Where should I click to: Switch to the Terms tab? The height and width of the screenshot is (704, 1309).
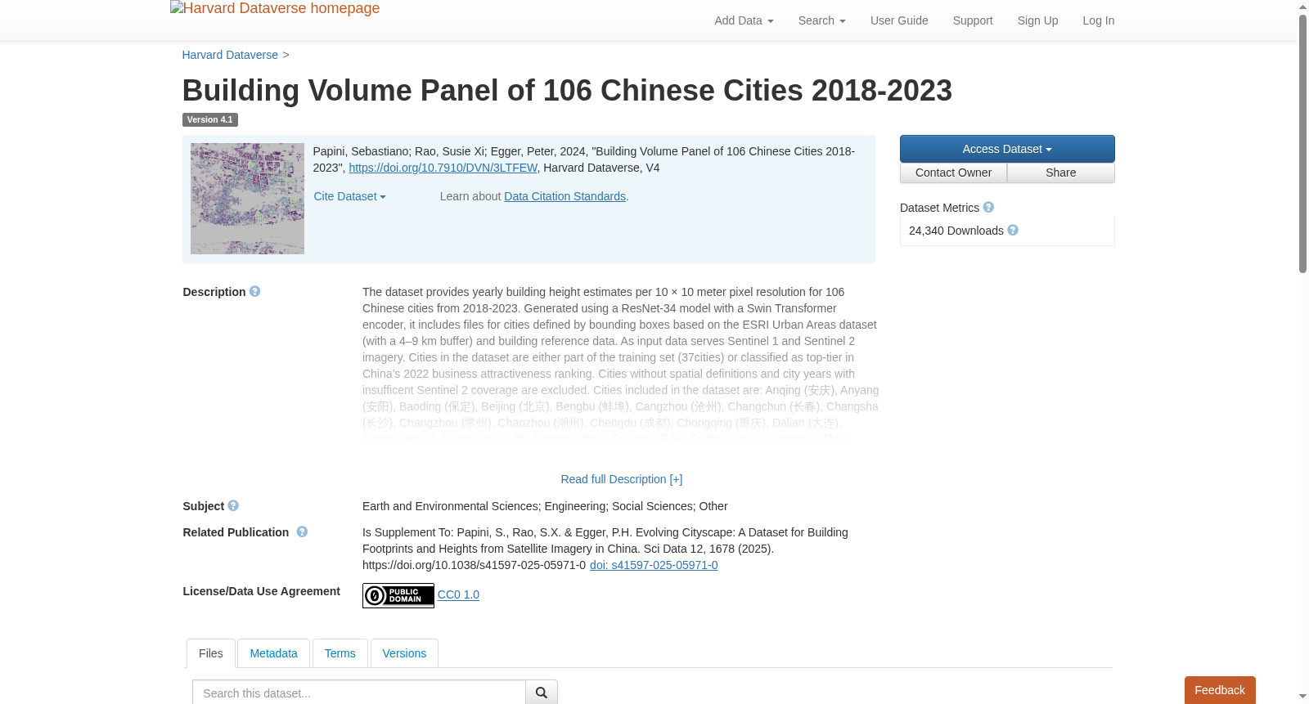[x=340, y=653]
